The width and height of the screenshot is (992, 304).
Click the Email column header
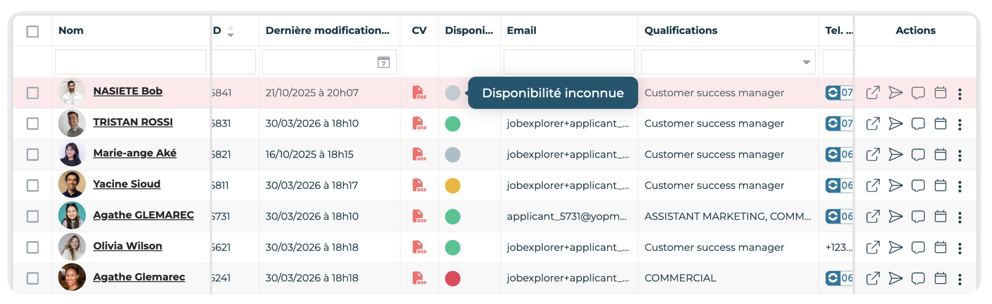[x=521, y=30]
